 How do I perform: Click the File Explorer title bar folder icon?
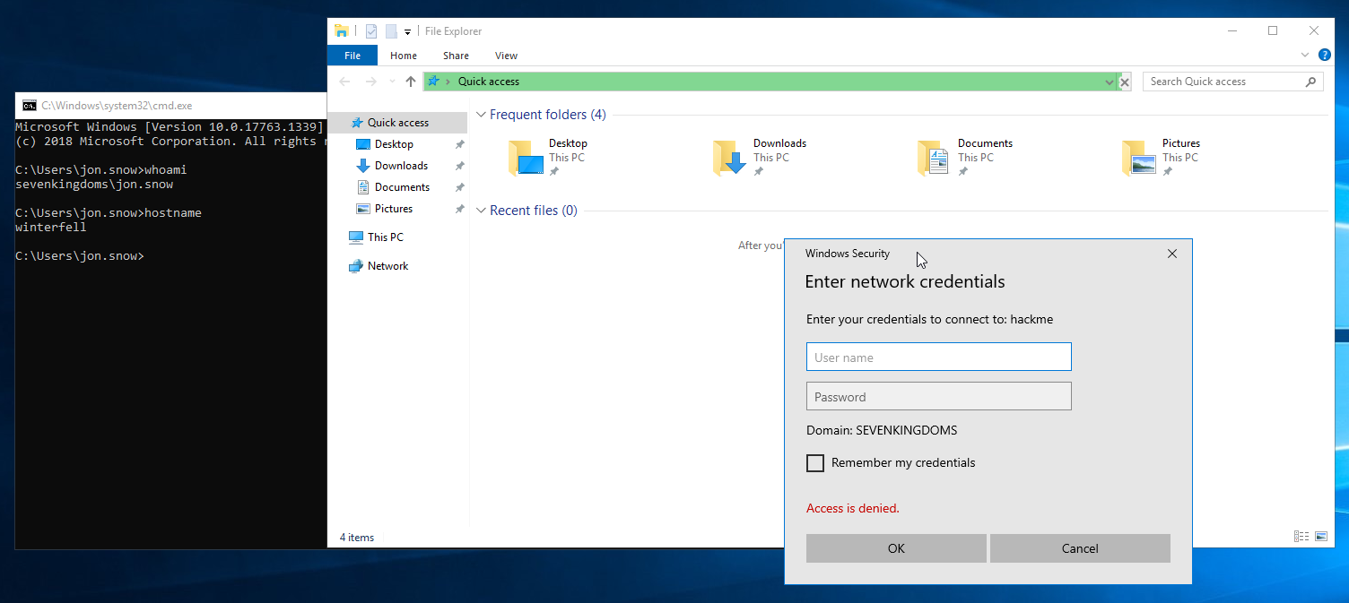click(x=341, y=30)
